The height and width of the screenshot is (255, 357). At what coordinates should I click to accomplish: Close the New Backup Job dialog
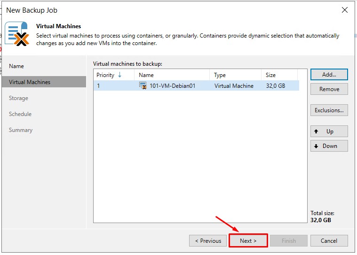pos(345,10)
